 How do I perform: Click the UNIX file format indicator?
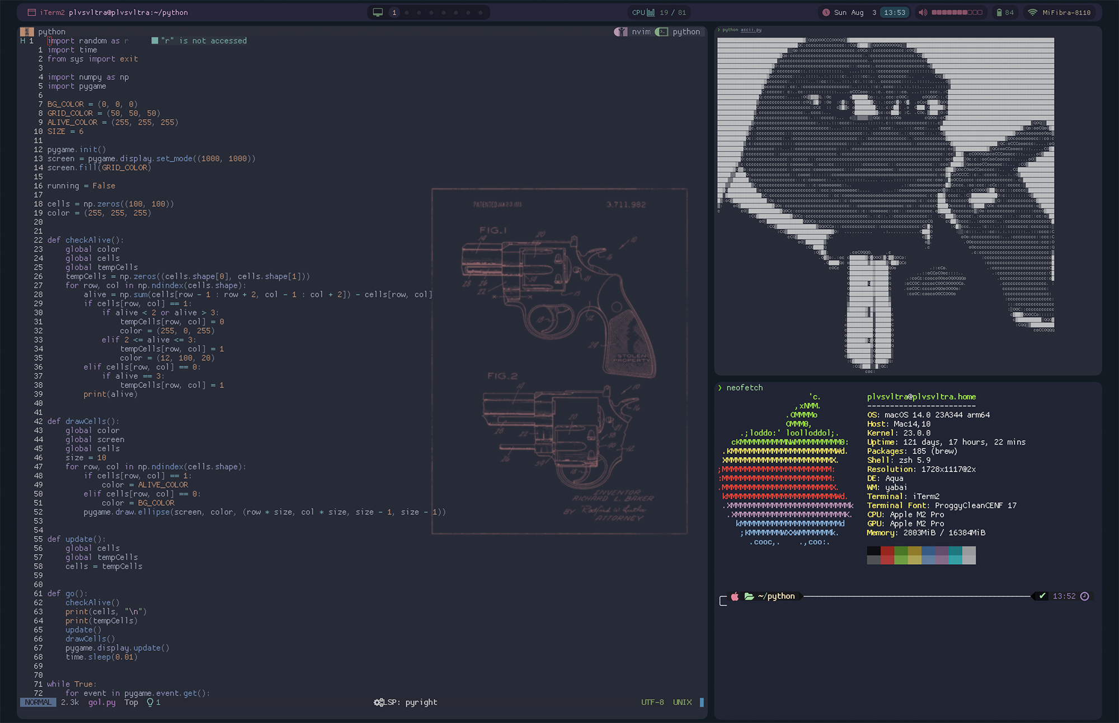pyautogui.click(x=682, y=702)
